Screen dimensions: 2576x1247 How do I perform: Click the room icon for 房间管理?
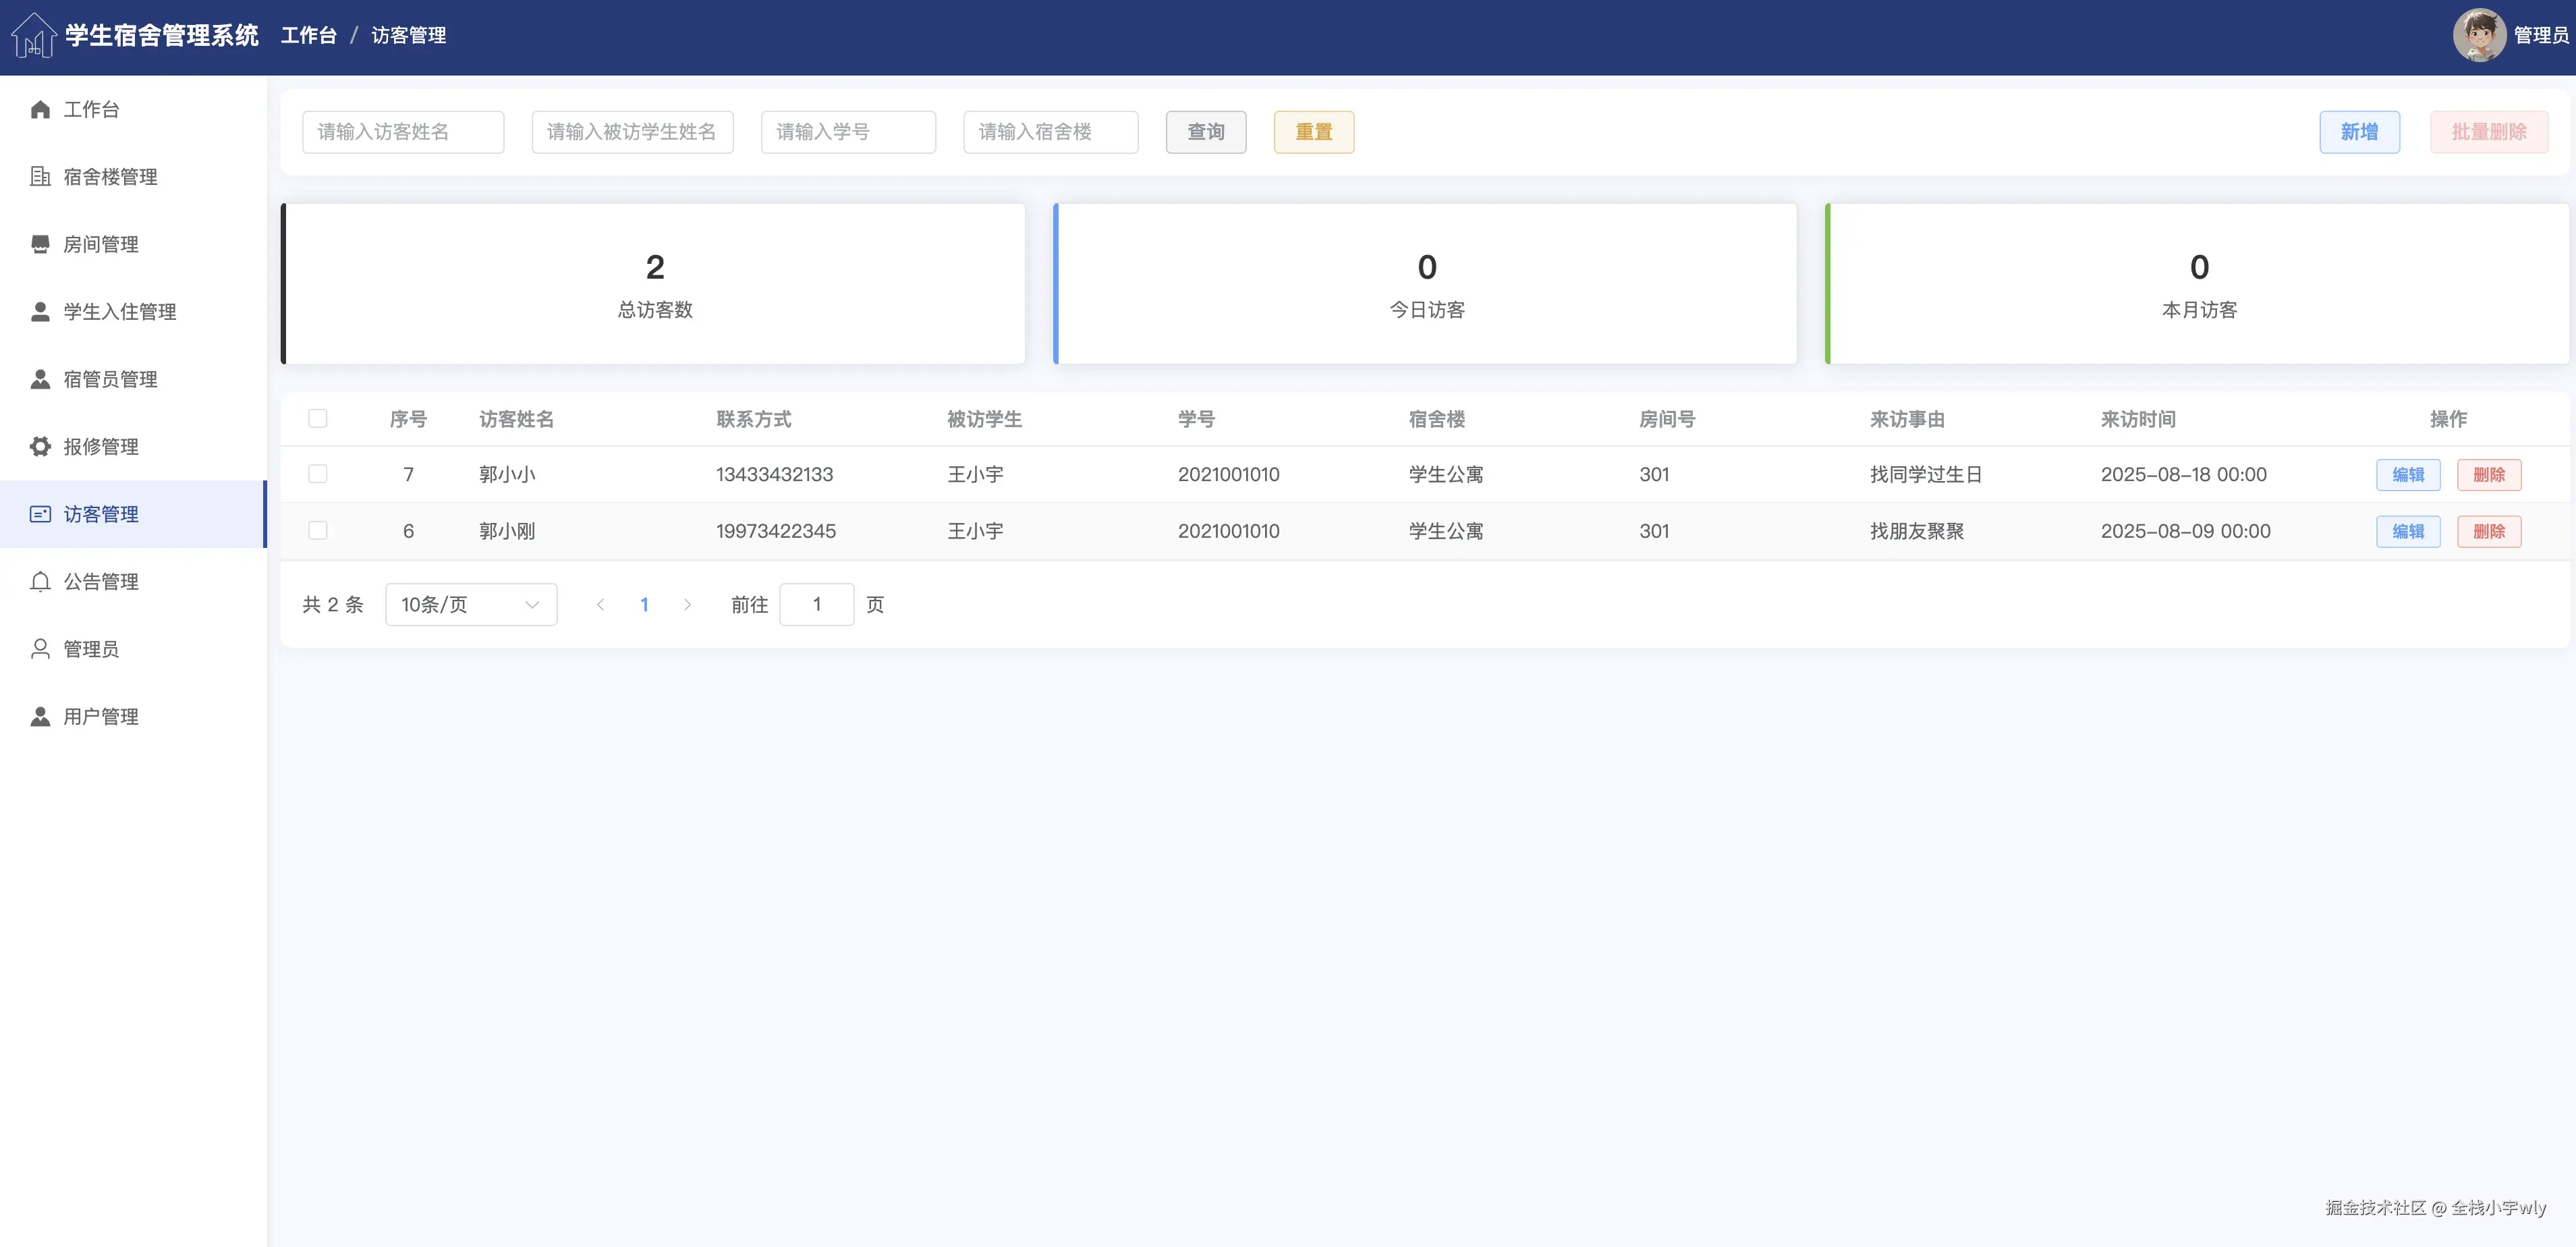40,244
